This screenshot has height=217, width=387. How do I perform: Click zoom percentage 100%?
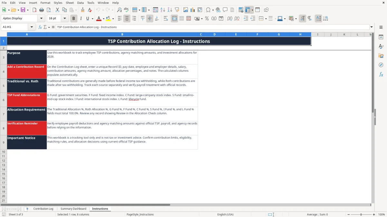point(382,214)
